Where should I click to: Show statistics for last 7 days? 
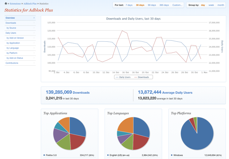(x=129, y=5)
